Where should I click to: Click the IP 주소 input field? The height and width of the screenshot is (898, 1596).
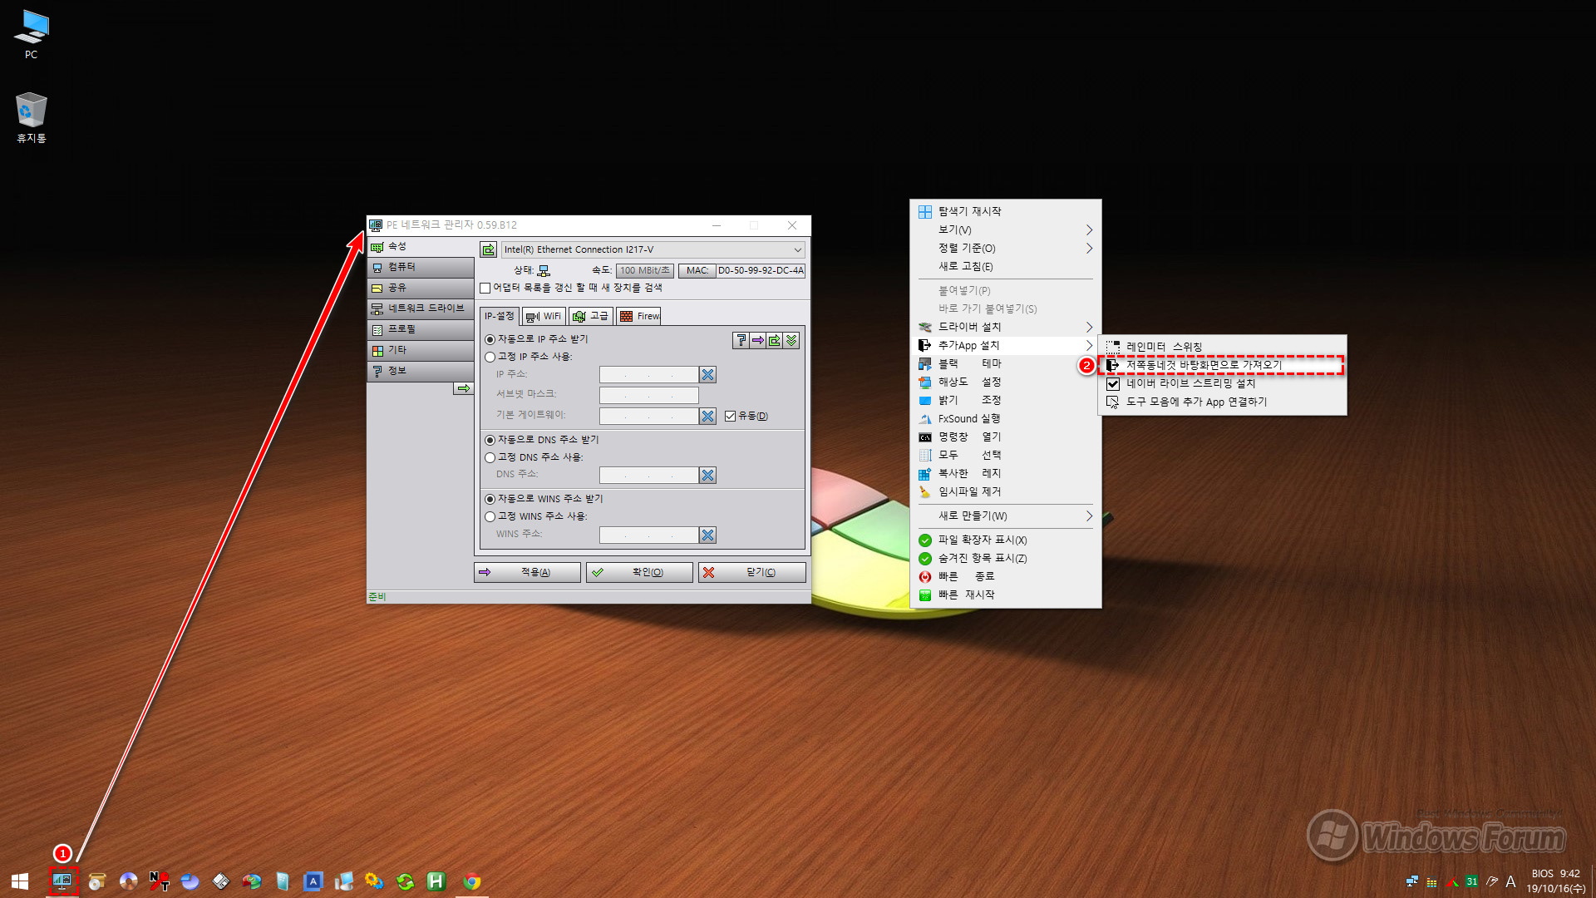click(648, 375)
